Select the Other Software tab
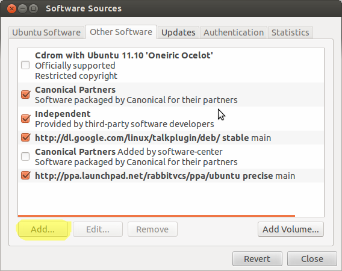342x271 pixels. [121, 32]
